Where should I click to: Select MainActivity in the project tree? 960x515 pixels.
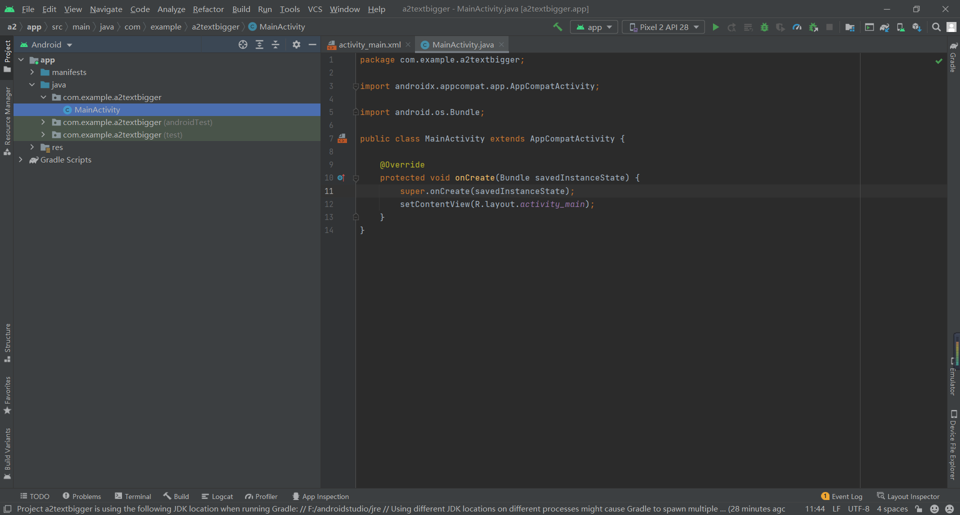pos(96,109)
